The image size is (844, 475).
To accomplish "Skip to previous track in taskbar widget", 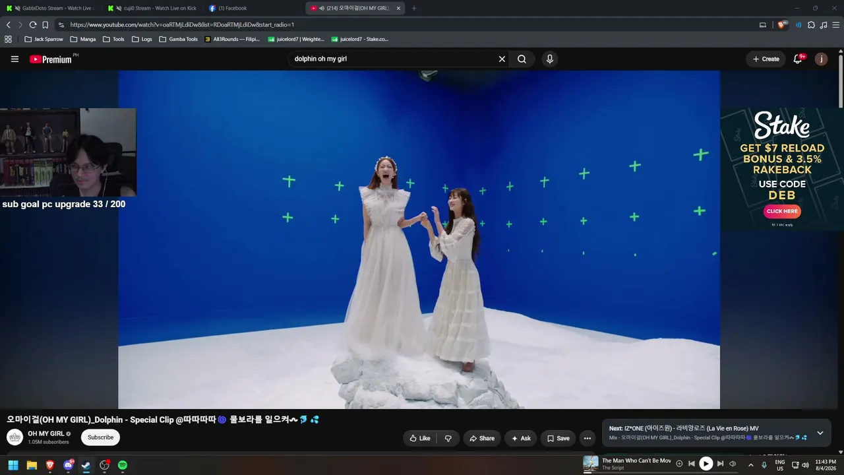I will click(x=691, y=464).
